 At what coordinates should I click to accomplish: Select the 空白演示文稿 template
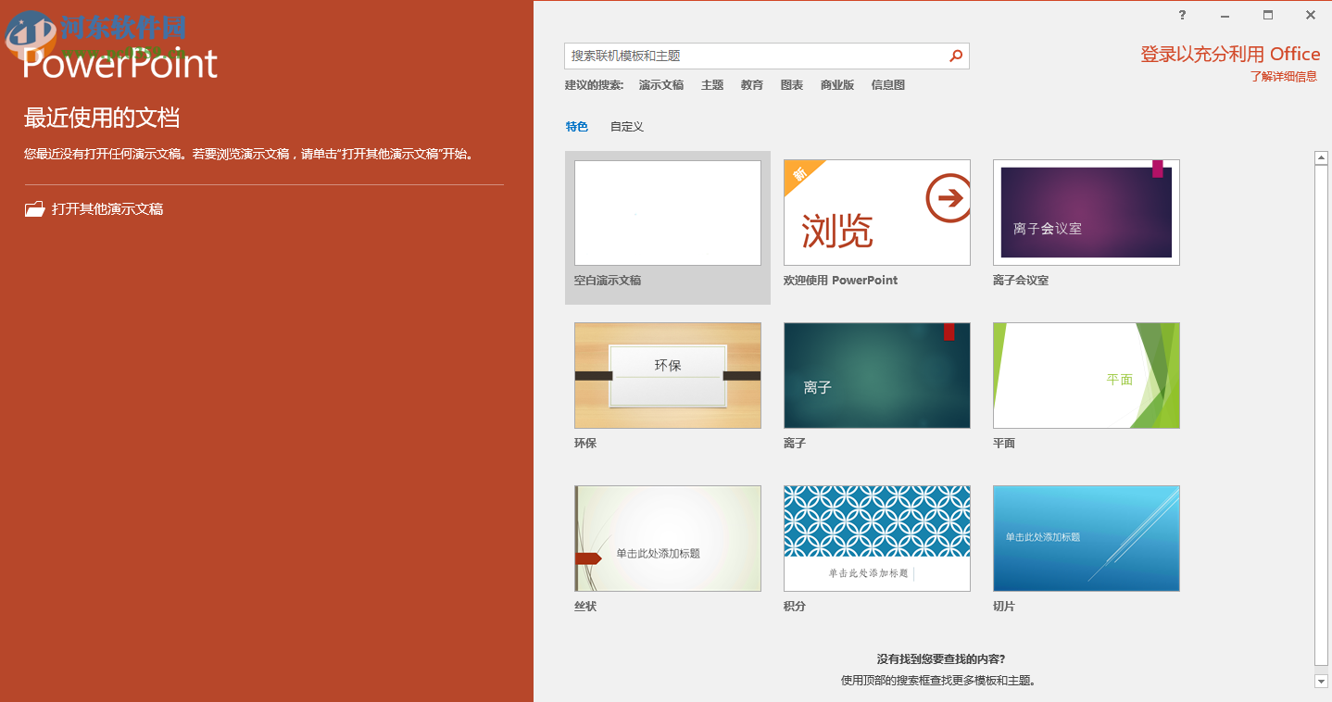coord(667,212)
